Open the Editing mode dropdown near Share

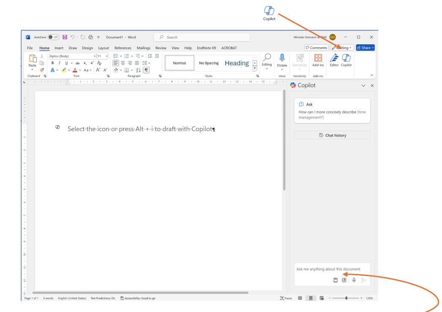point(342,48)
